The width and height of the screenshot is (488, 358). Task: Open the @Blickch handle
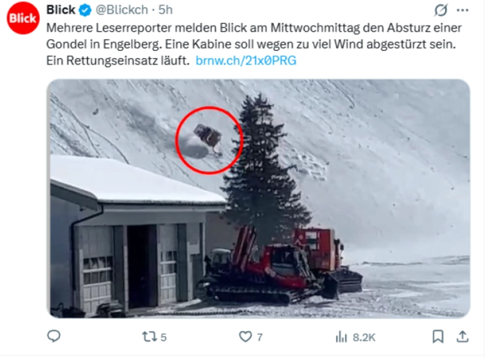click(122, 10)
